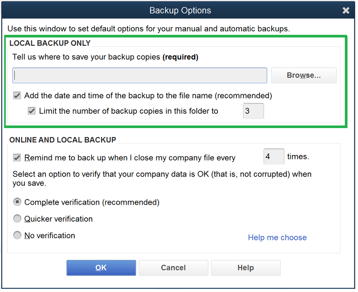Click Browse to choose backup folder
Screen dimensions: 358x292
303,75
